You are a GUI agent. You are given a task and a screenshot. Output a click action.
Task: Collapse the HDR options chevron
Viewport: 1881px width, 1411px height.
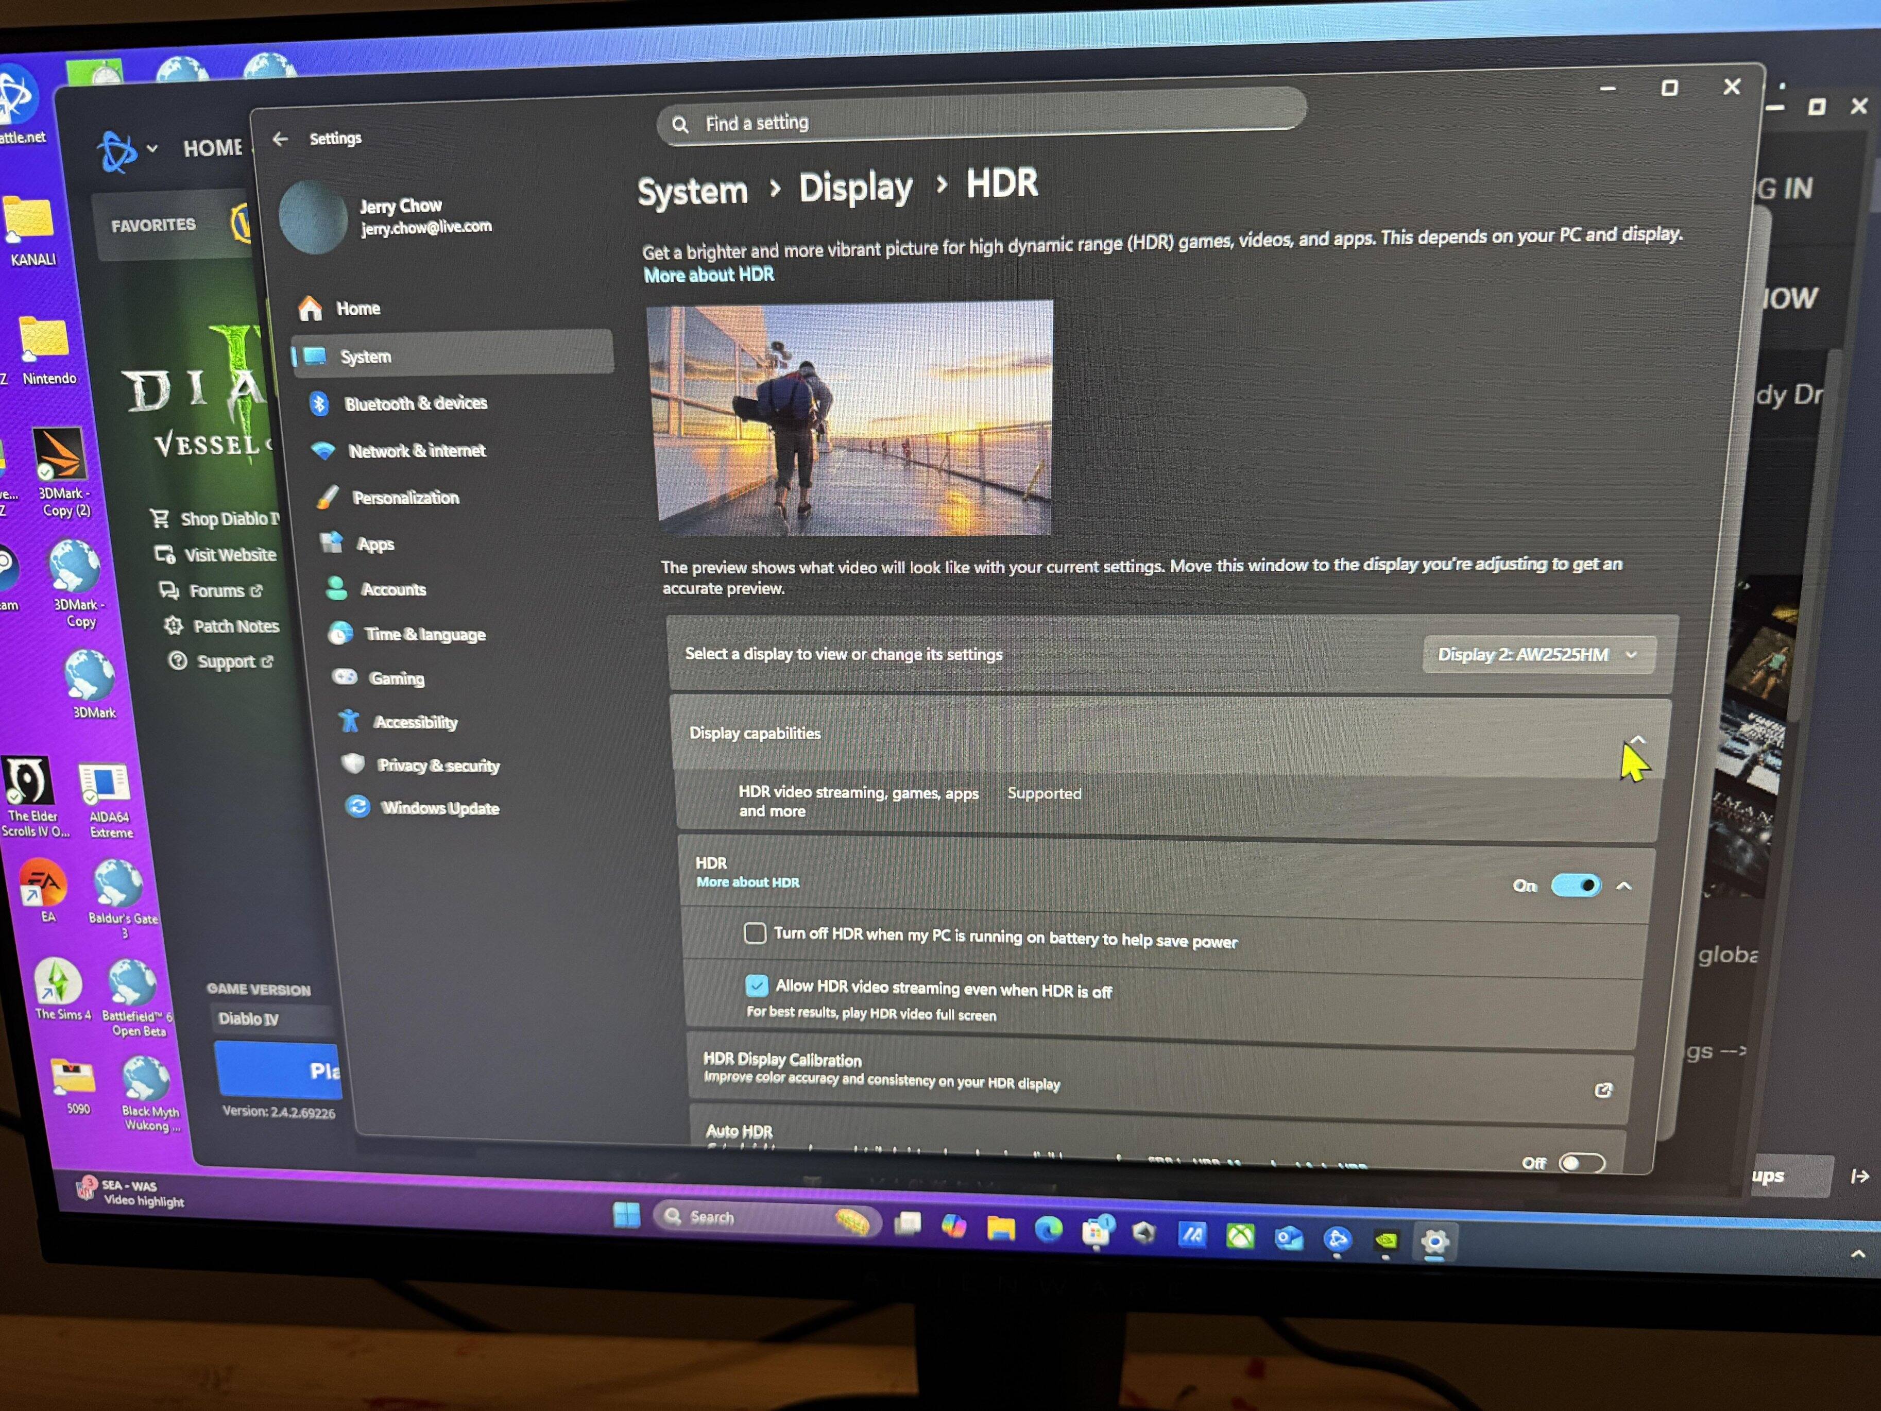tap(1623, 886)
